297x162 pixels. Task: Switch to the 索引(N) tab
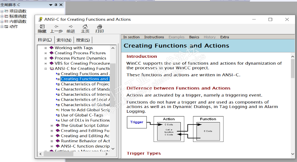tap(64, 40)
